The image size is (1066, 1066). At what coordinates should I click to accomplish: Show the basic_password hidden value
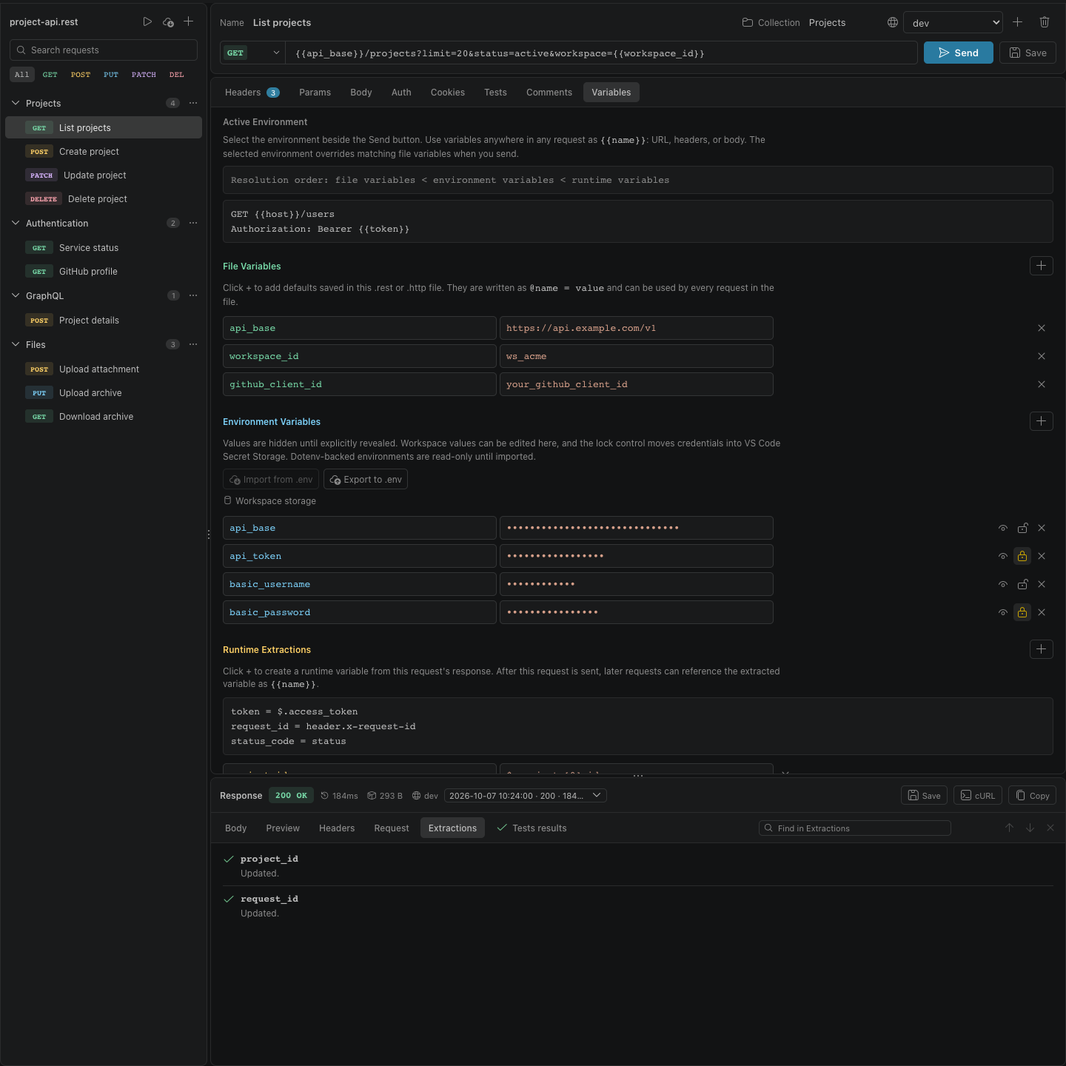(x=1003, y=612)
